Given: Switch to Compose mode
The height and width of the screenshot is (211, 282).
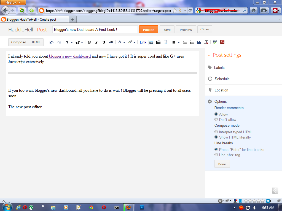Looking at the screenshot, I should coord(19,42).
